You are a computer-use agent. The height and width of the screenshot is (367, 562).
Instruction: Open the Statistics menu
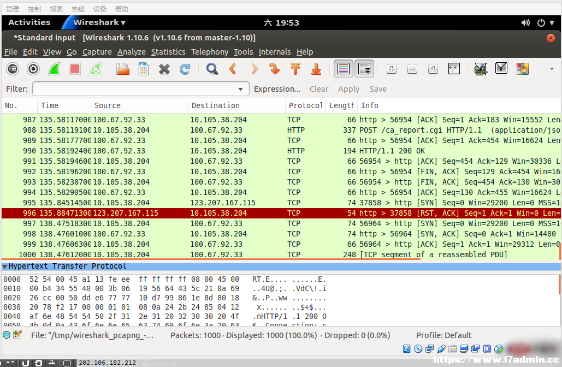(168, 52)
